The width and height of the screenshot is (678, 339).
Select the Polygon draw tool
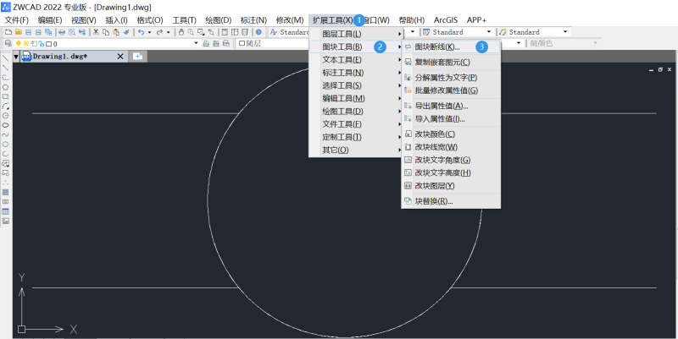tap(6, 86)
